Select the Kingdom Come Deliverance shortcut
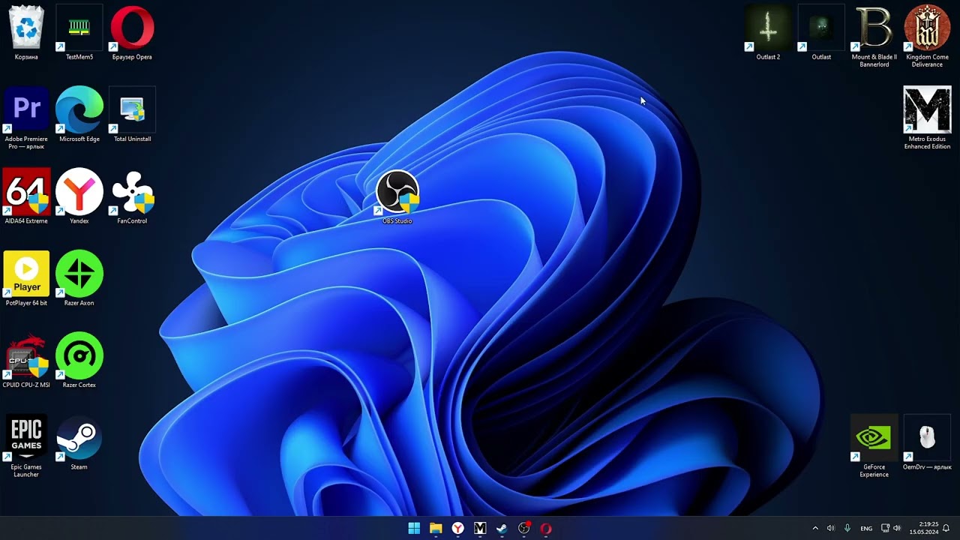The image size is (960, 540). click(x=927, y=37)
